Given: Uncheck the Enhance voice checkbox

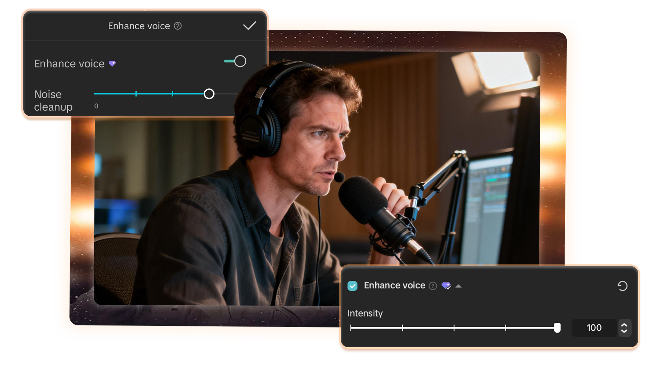Looking at the screenshot, I should pyautogui.click(x=353, y=286).
